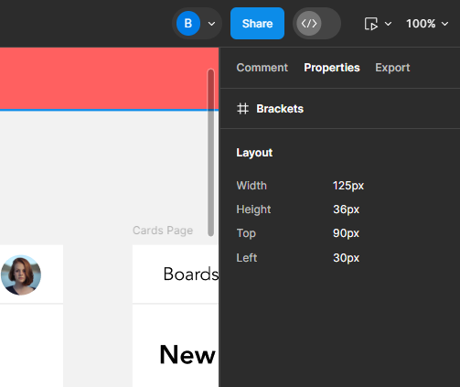This screenshot has width=460, height=387.
Task: Toggle the Dev Mode code switch
Action: coord(316,24)
